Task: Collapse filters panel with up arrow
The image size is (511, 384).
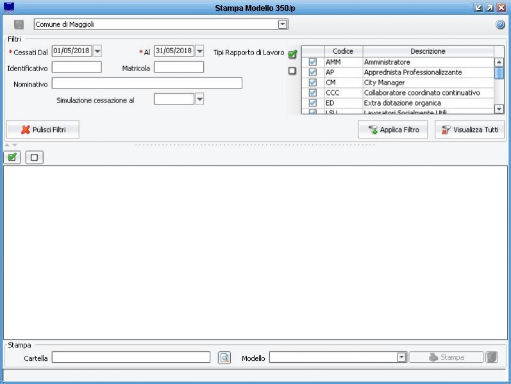Action: [7, 145]
